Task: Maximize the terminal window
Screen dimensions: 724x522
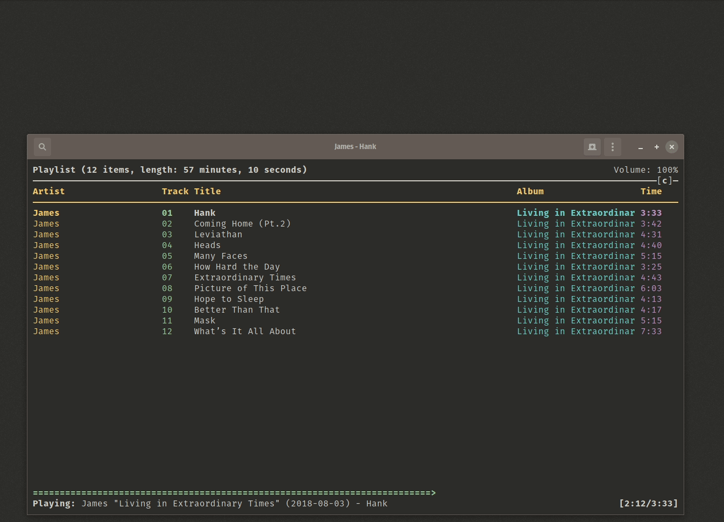Action: click(x=657, y=147)
